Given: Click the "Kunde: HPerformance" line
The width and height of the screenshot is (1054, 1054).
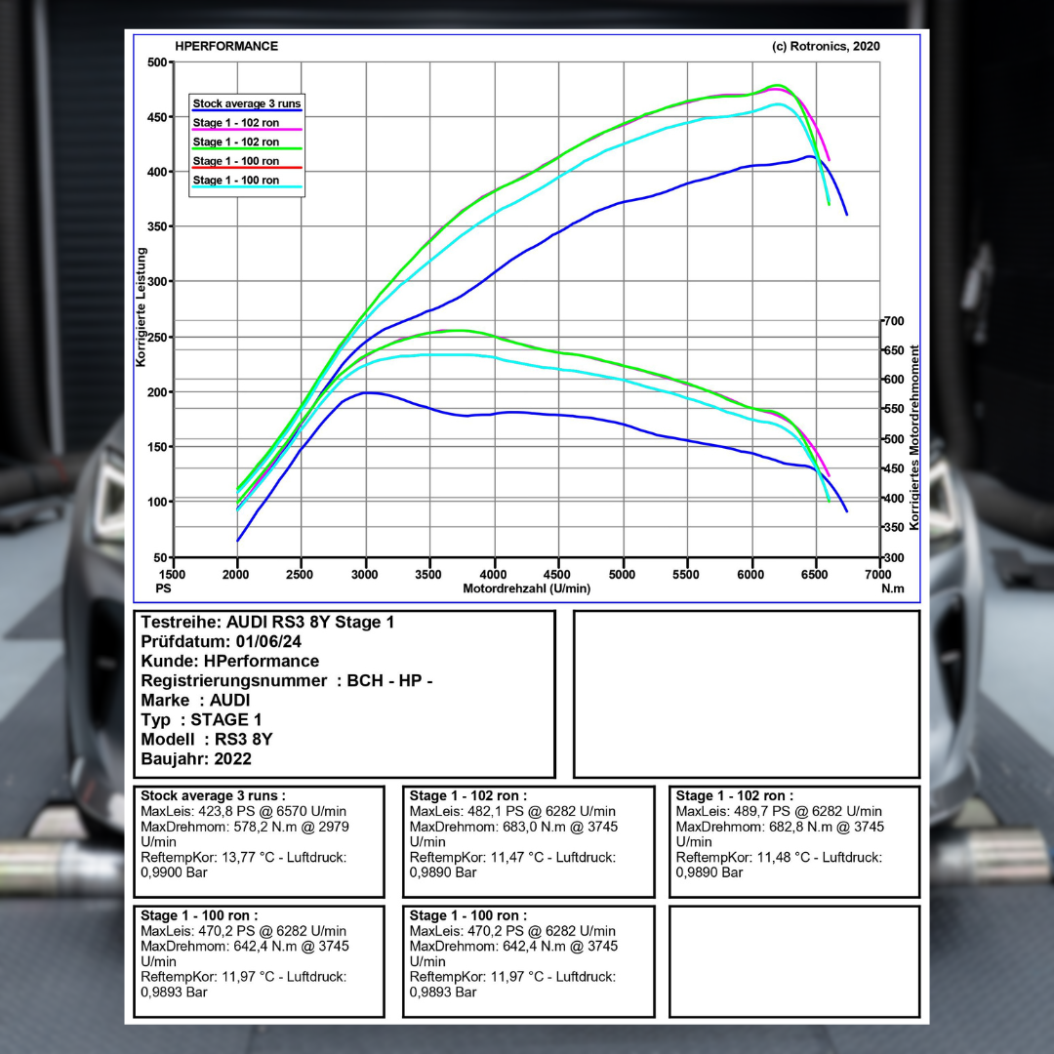Looking at the screenshot, I should point(229,662).
